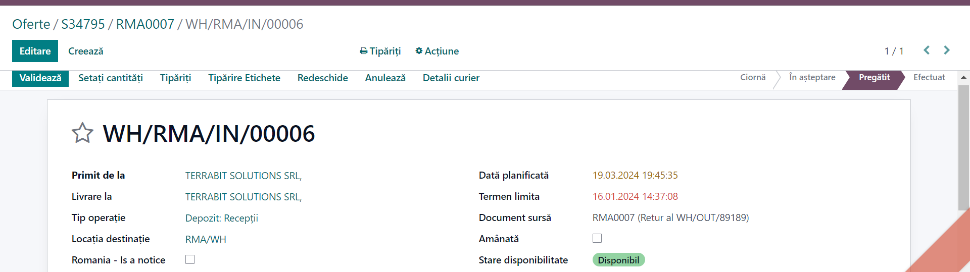Toggle the Amânată checkbox
This screenshot has width=970, height=272.
point(597,238)
